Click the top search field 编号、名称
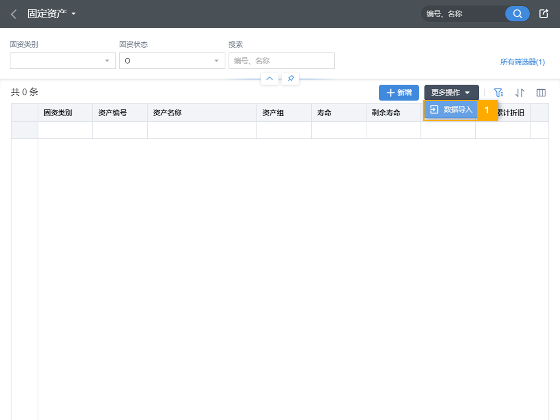 point(463,14)
